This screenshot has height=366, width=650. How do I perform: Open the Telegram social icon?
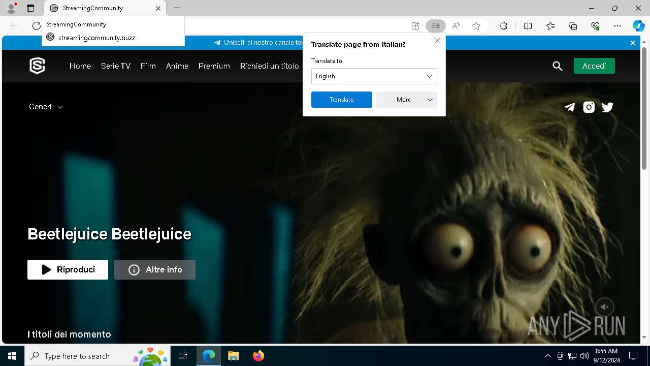pyautogui.click(x=570, y=107)
